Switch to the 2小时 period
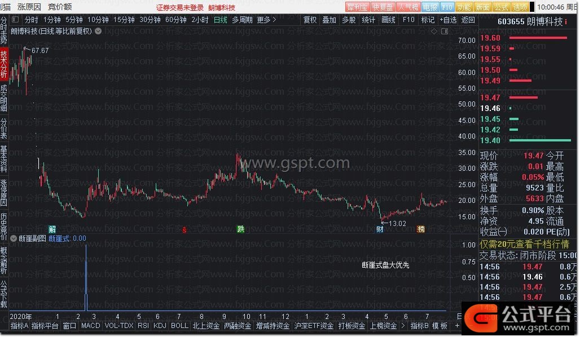 click(x=200, y=20)
